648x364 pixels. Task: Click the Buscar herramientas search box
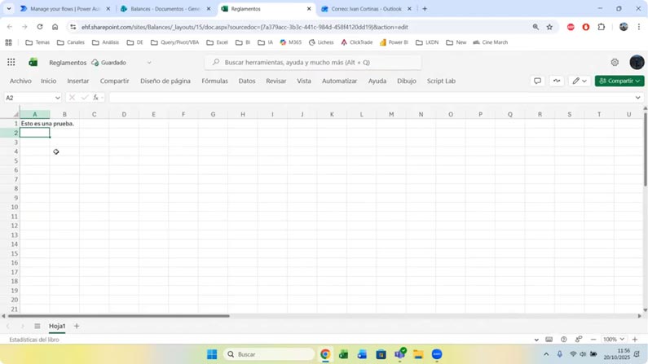click(313, 63)
